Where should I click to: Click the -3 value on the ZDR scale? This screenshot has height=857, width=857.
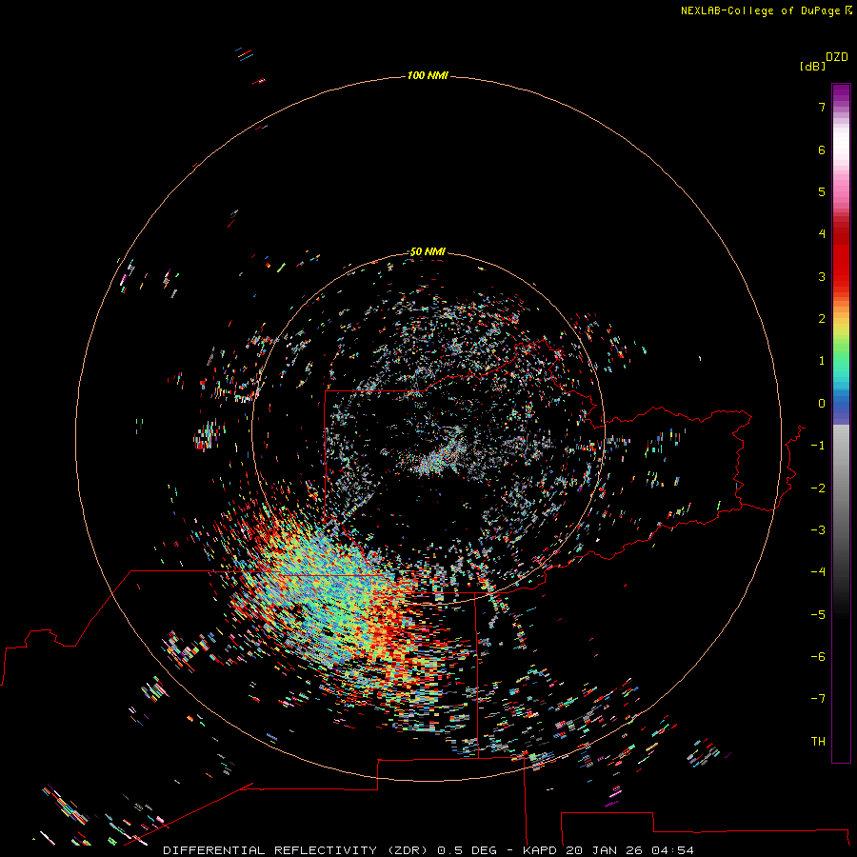818,530
